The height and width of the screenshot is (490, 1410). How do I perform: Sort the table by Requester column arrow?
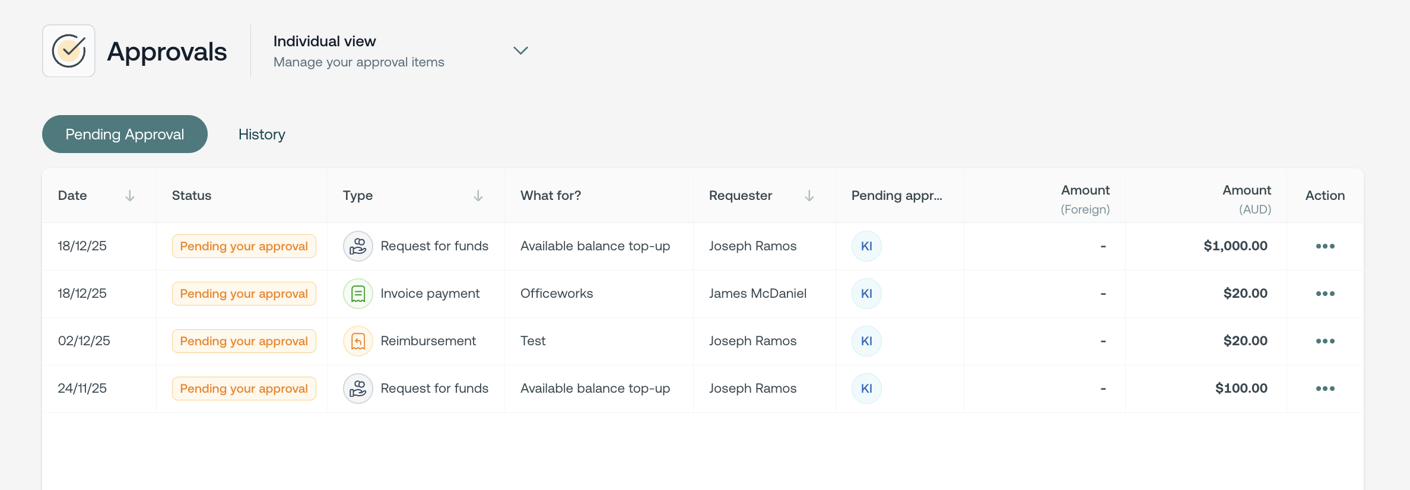pyautogui.click(x=809, y=196)
